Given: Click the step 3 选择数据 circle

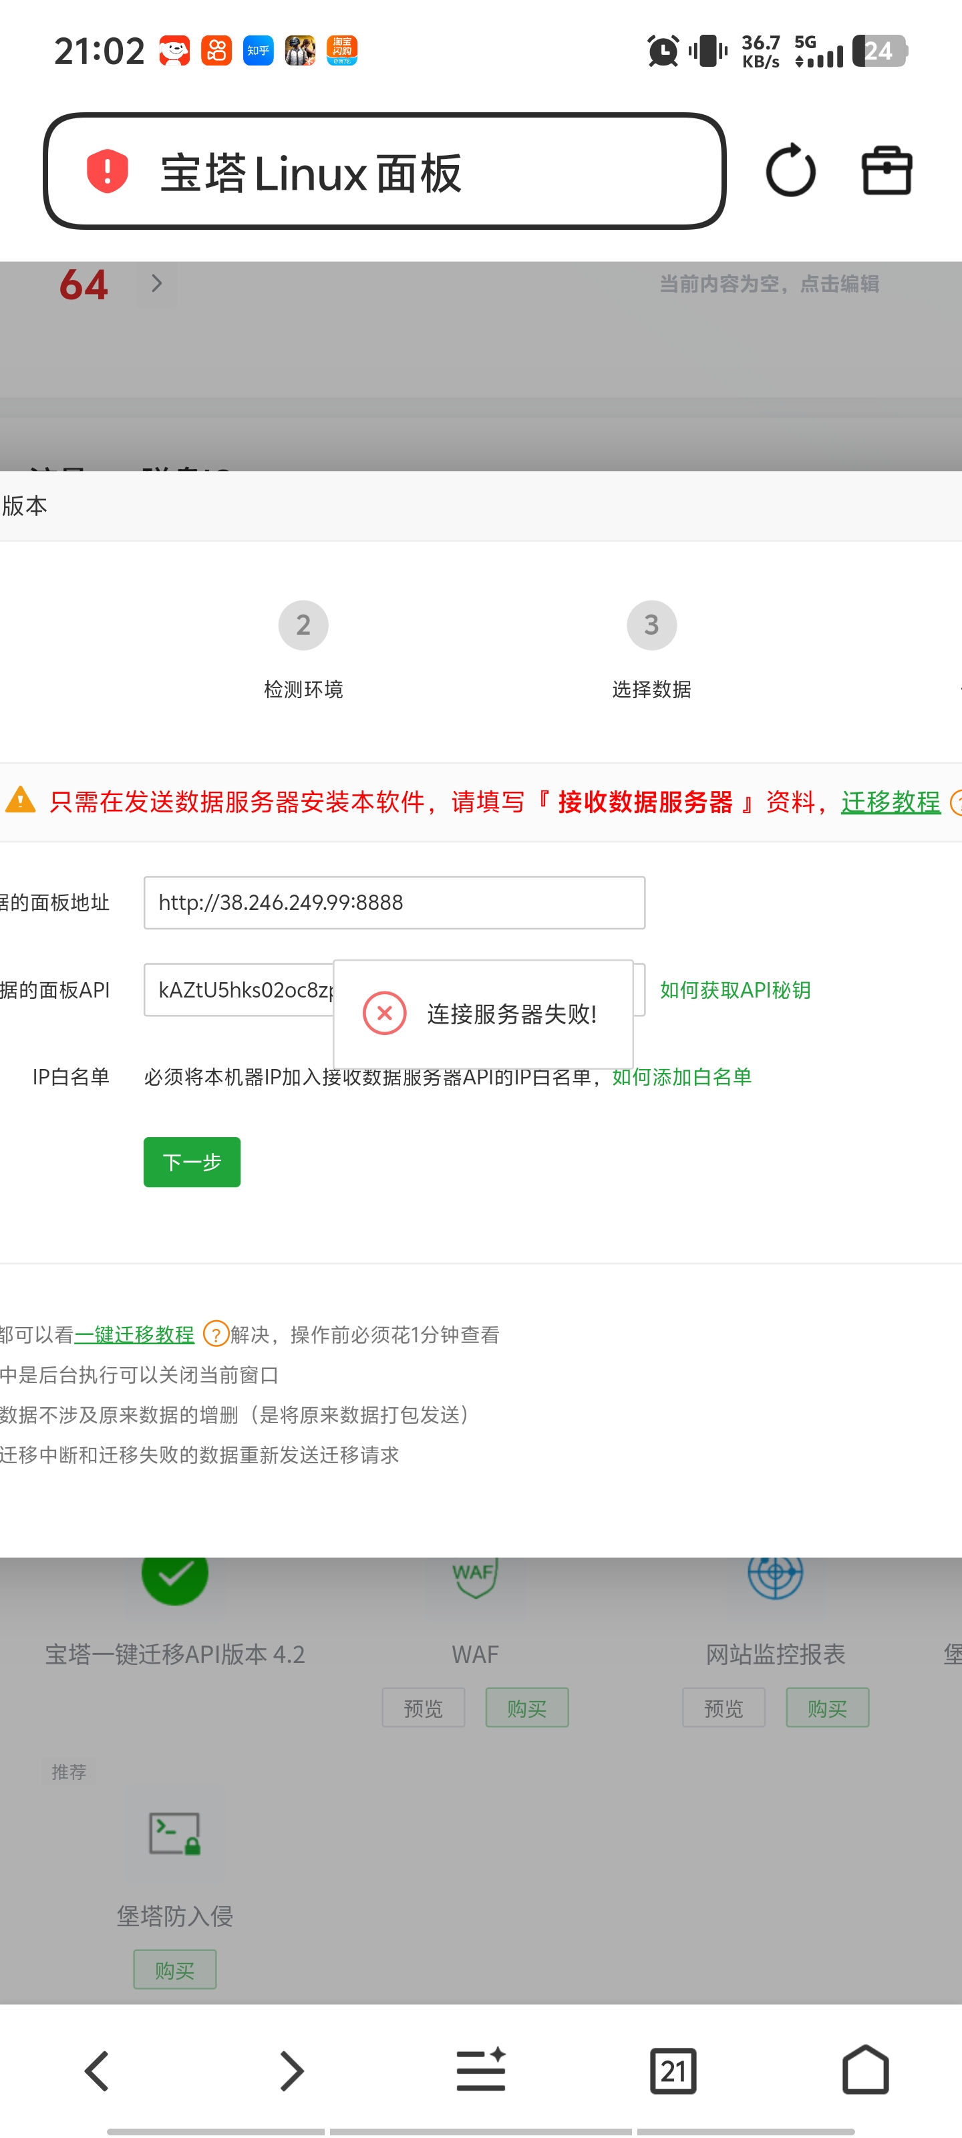Looking at the screenshot, I should point(651,625).
